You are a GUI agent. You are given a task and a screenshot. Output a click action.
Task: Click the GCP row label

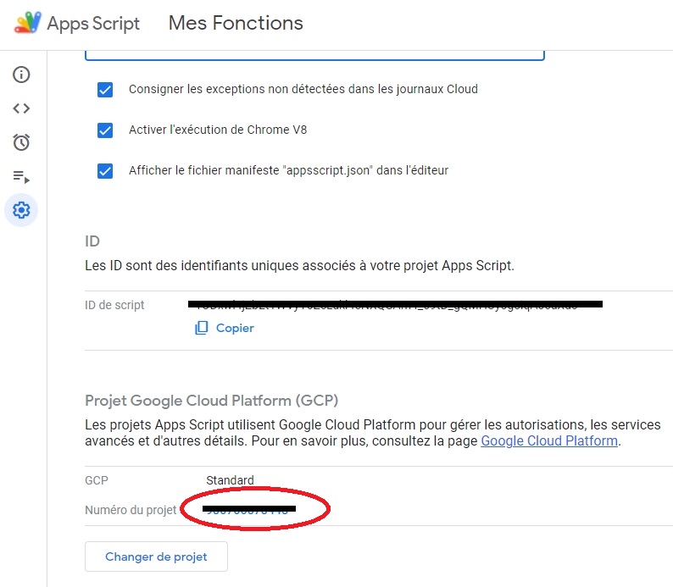[x=97, y=480]
